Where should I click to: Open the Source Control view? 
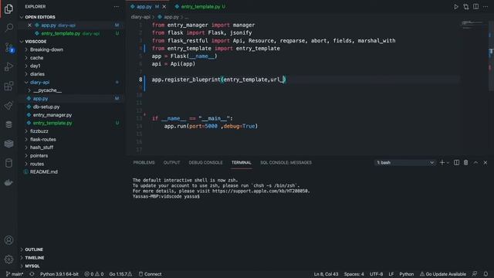8,48
